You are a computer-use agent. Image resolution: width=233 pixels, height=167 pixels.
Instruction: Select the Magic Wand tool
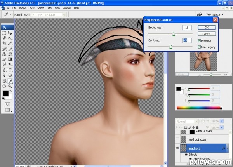pos(10,38)
